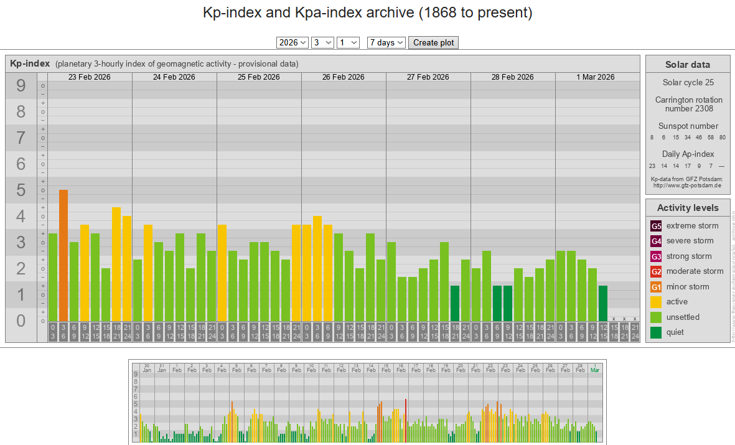This screenshot has width=735, height=445.
Task: Click the 23 Feb 2026 date header
Action: tap(90, 77)
